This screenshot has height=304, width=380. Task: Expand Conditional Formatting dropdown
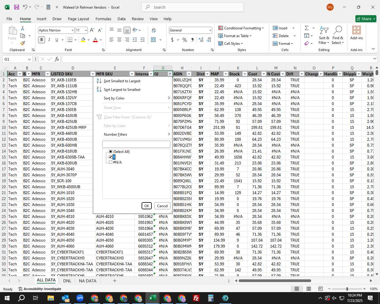[x=263, y=28]
